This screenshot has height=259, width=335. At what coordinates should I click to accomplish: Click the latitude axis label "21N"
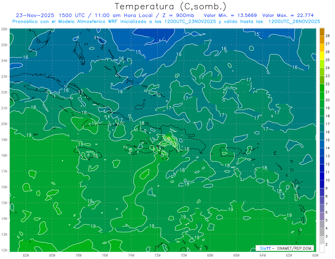coord(4,108)
